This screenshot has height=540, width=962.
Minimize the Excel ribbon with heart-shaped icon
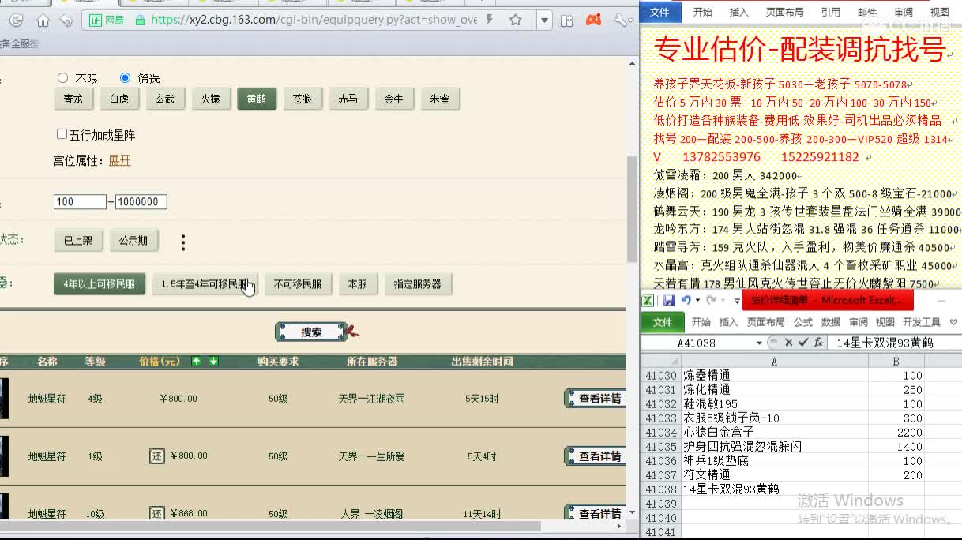coord(953,322)
